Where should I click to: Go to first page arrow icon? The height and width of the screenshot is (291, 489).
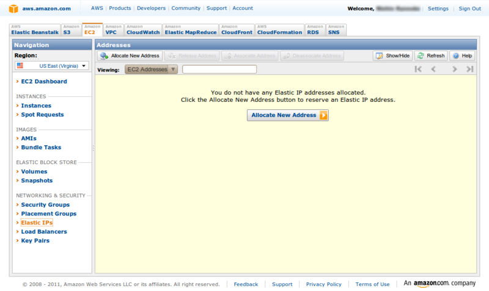(x=418, y=69)
